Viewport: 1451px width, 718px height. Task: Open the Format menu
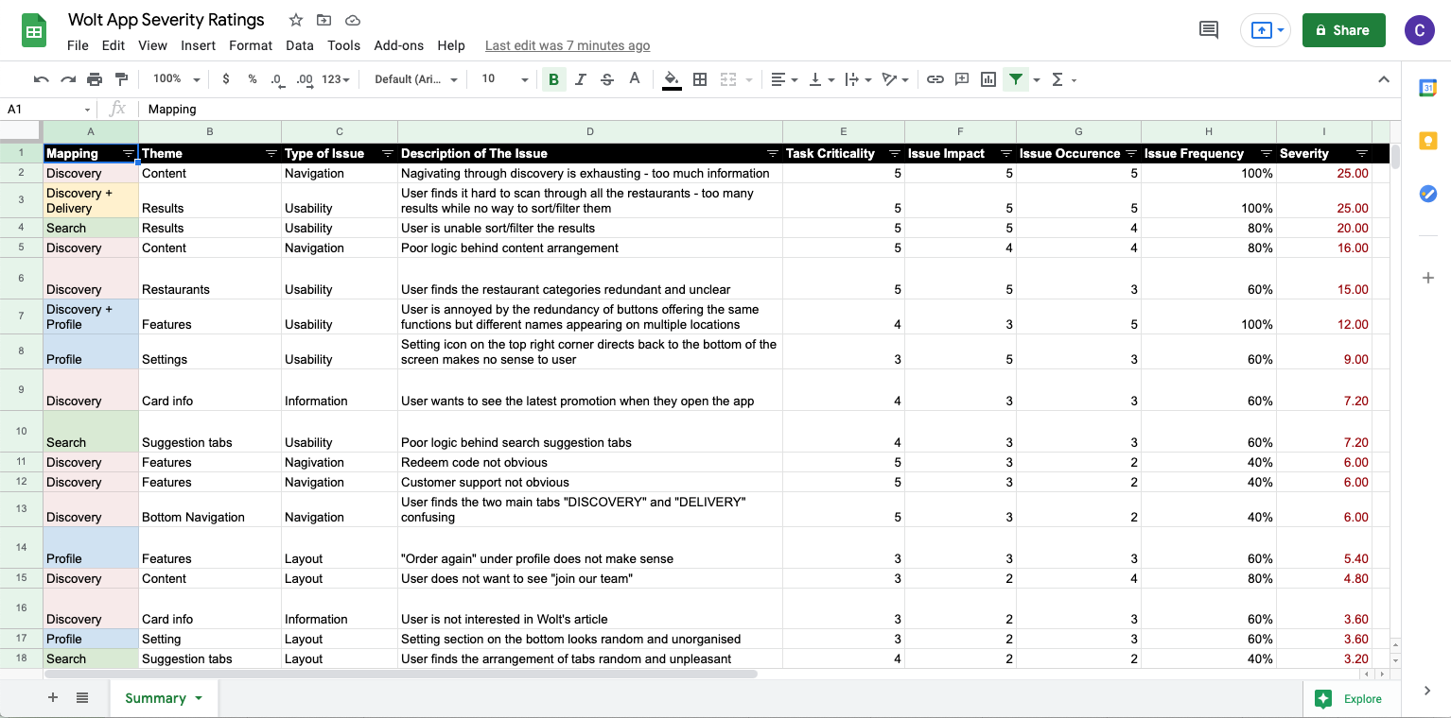[251, 45]
